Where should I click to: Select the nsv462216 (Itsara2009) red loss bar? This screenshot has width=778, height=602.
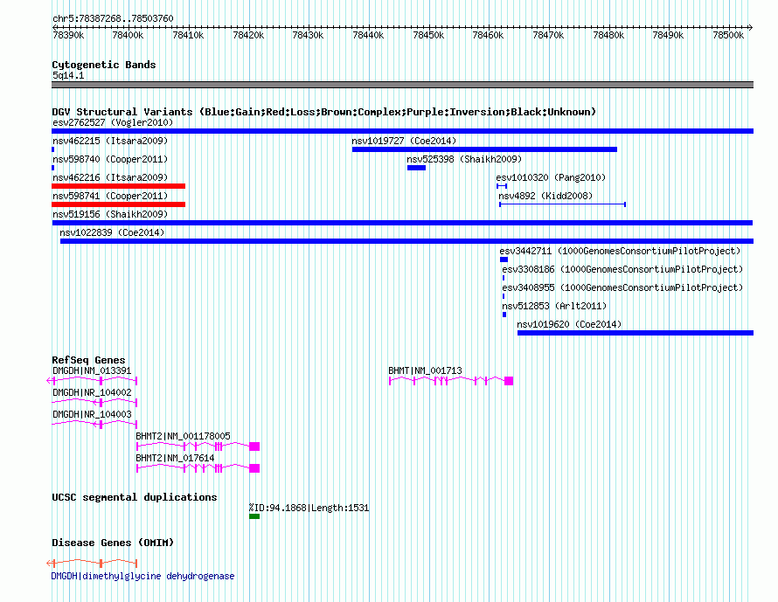119,186
